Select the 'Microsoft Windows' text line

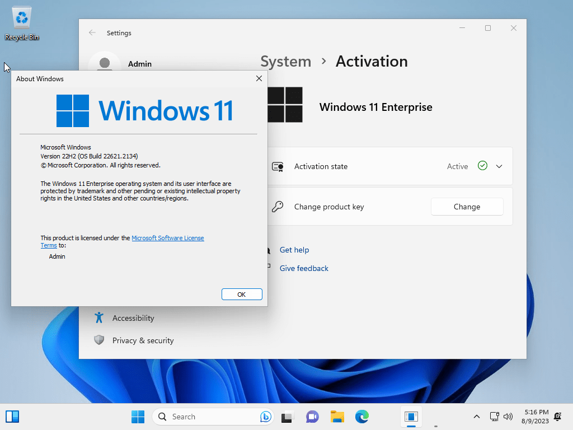65,147
